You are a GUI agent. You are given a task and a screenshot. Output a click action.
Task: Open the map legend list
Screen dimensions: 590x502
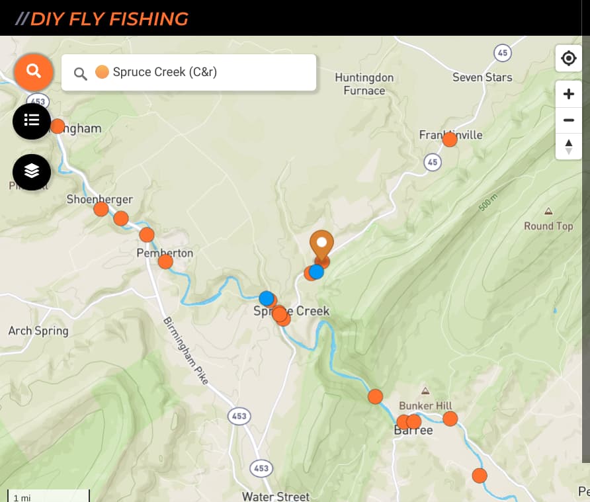pyautogui.click(x=32, y=122)
